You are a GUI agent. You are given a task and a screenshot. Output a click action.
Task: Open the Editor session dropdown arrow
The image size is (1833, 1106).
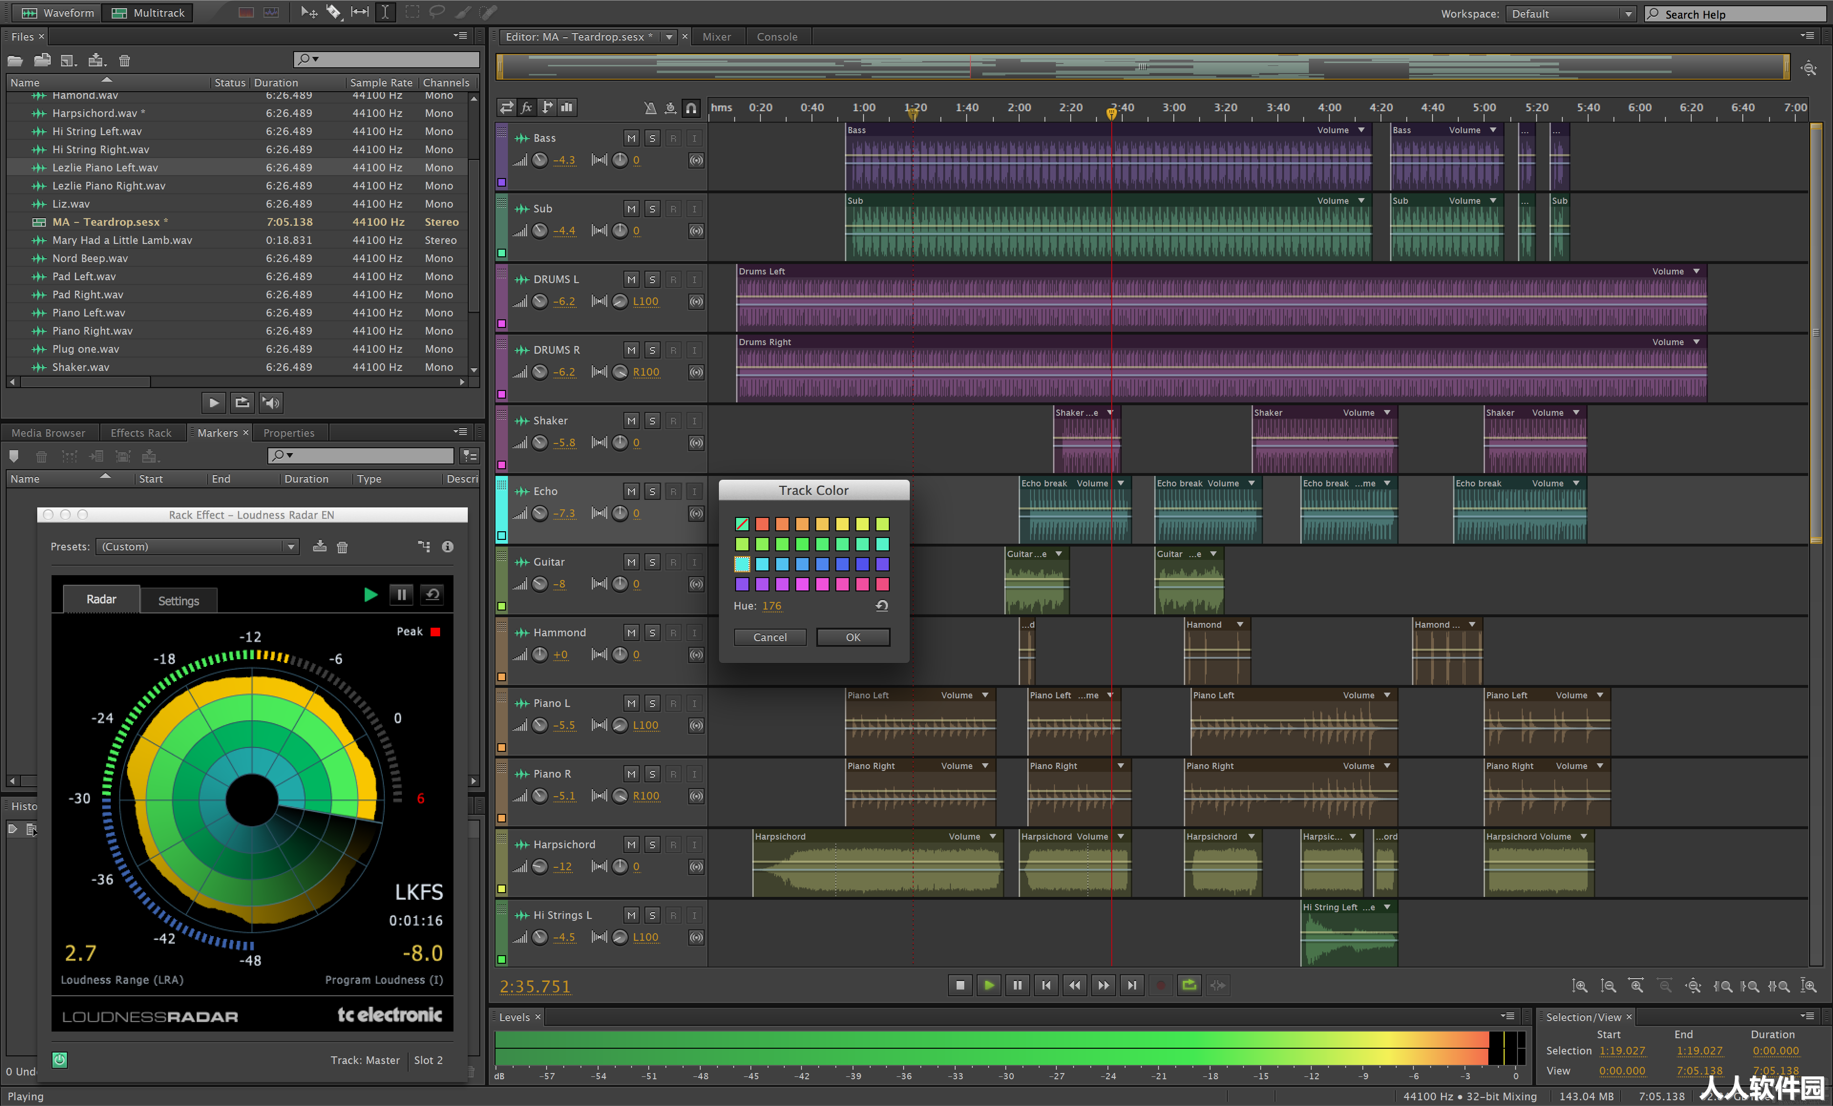669,36
